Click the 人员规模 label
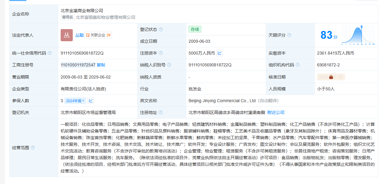The height and width of the screenshot is (184, 382). point(277,89)
